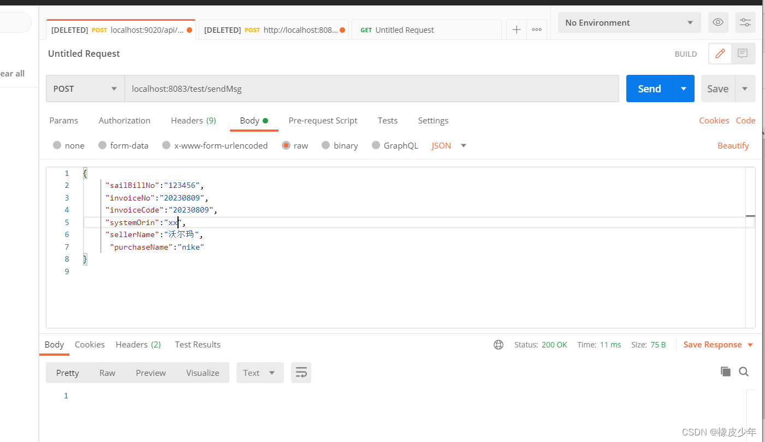The height and width of the screenshot is (442, 765).
Task: Open the Text response format dropdown
Action: pyautogui.click(x=260, y=373)
